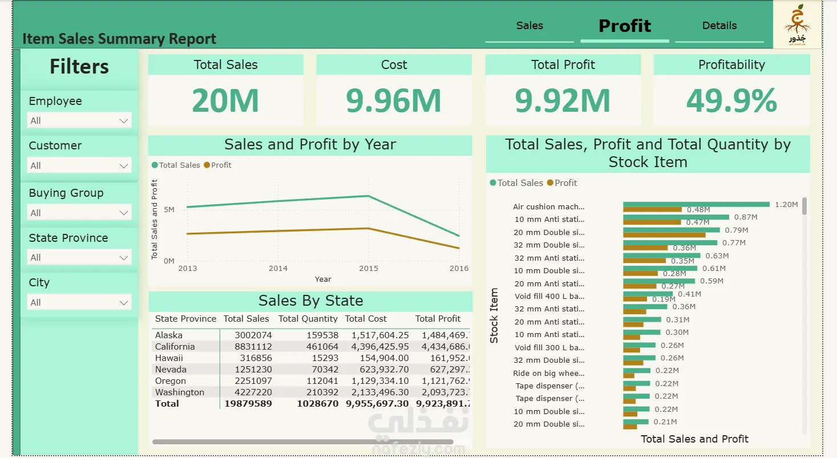Switch to the Sales page tab
The height and width of the screenshot is (458, 837).
(529, 26)
